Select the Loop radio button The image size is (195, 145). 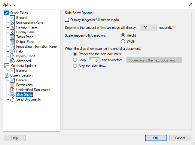75,60
